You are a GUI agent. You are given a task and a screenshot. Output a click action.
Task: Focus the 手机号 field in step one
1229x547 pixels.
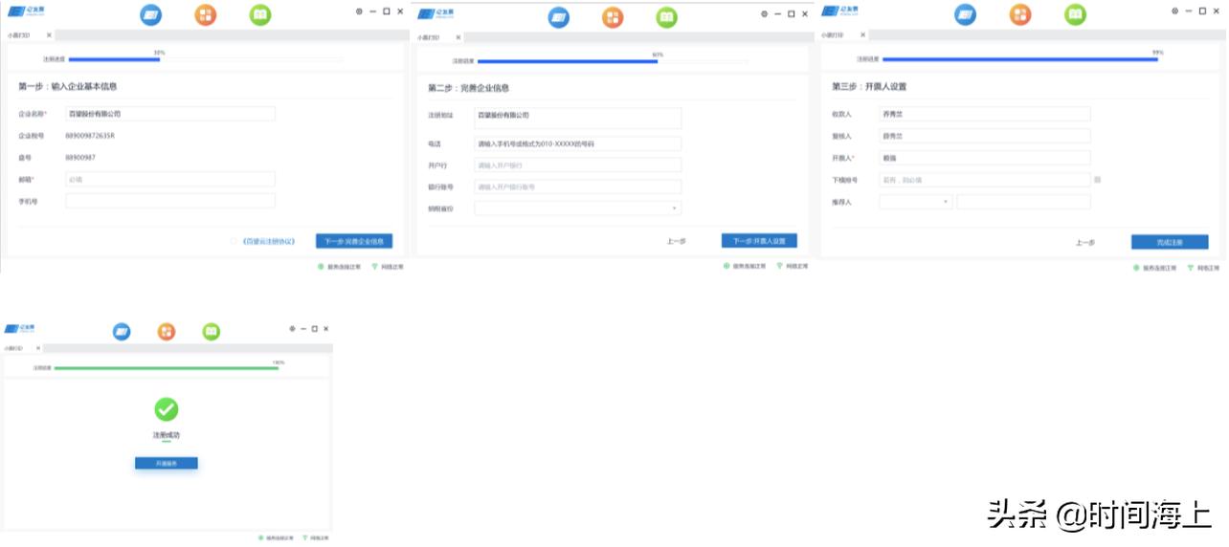point(170,201)
